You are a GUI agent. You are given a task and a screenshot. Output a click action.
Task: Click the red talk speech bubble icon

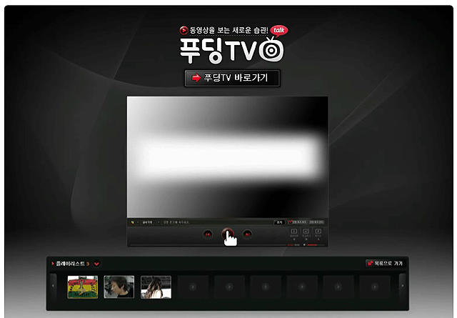pyautogui.click(x=279, y=30)
